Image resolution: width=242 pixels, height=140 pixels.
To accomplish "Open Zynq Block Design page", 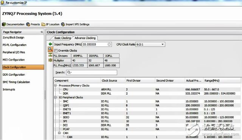I will (x=14, y=37).
